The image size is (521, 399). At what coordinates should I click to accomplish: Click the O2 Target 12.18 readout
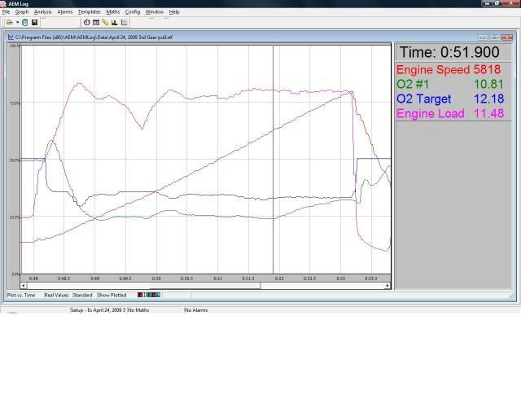pos(450,99)
